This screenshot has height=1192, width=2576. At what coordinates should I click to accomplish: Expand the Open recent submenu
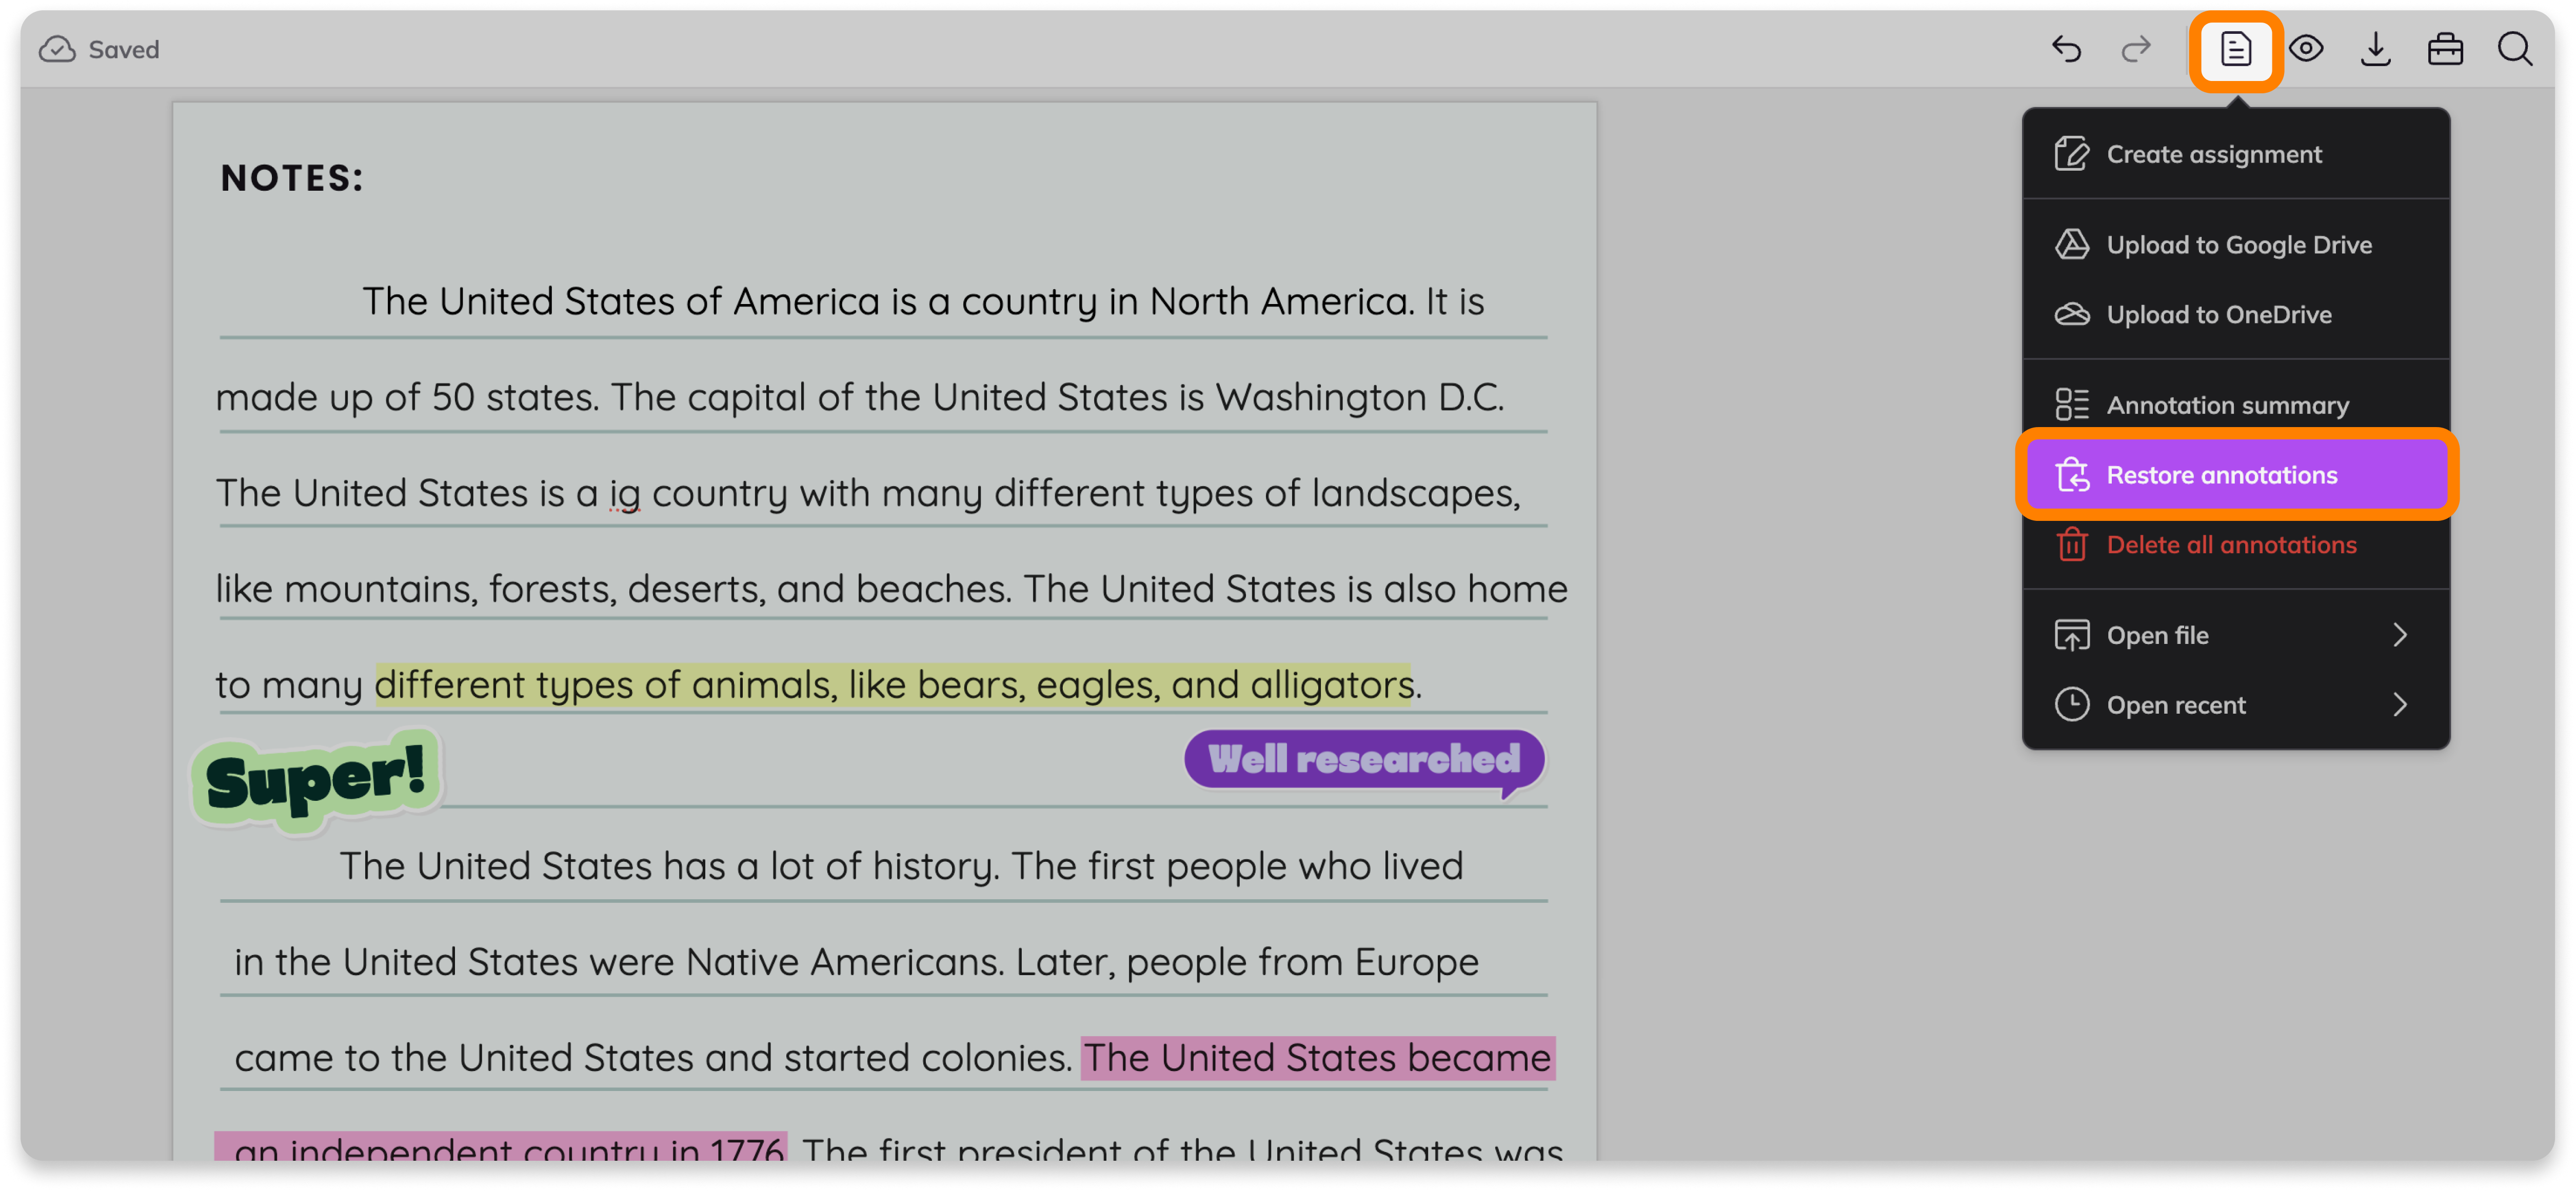2235,705
